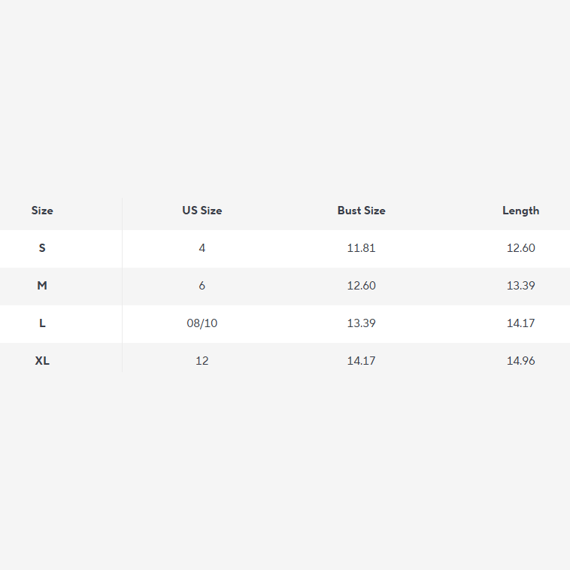The width and height of the screenshot is (570, 570).
Task: Click length 14.96 cell
Action: pos(520,361)
